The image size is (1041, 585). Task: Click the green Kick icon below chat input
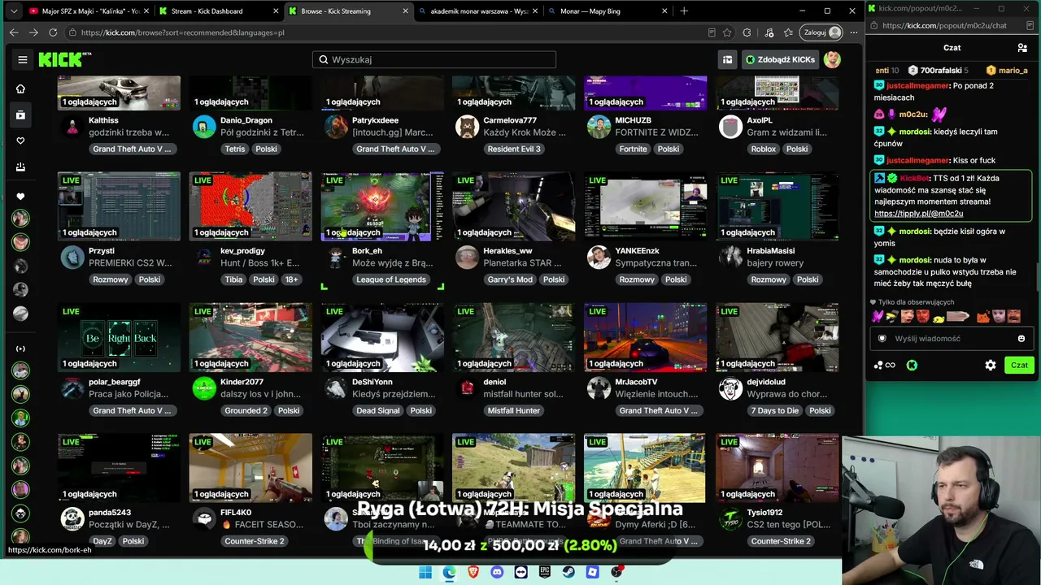click(x=912, y=366)
